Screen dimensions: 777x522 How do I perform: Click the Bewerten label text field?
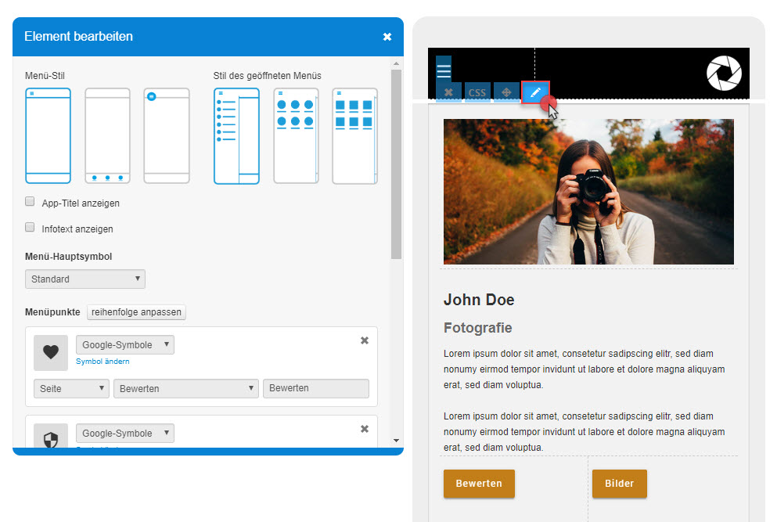coord(315,388)
